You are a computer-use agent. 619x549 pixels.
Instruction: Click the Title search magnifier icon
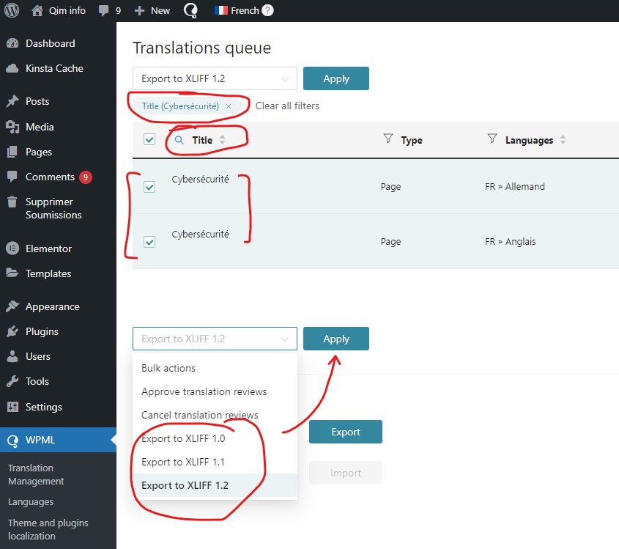click(179, 140)
